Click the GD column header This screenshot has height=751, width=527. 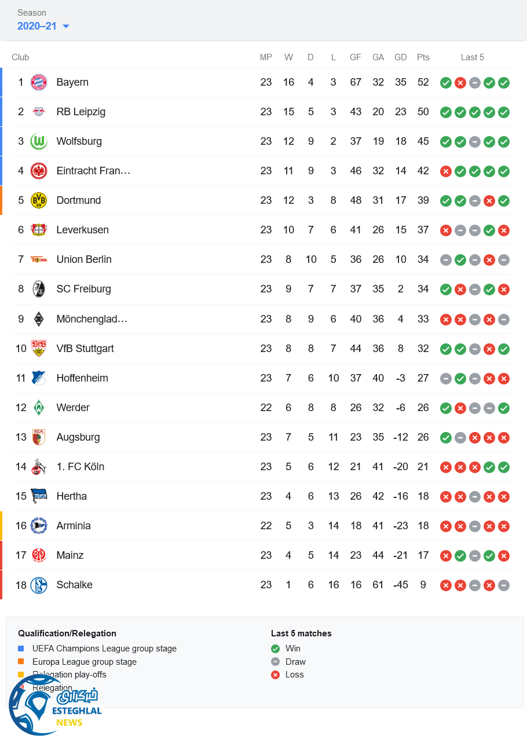click(x=401, y=57)
